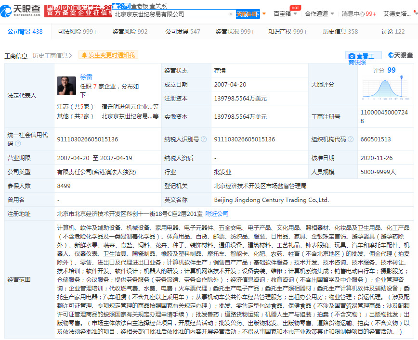Click the camera icon for business snapshot

(x=352, y=56)
